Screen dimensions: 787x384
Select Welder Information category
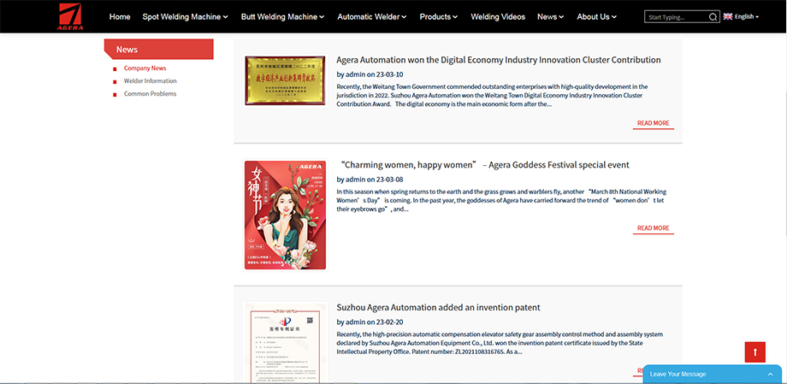pos(150,81)
